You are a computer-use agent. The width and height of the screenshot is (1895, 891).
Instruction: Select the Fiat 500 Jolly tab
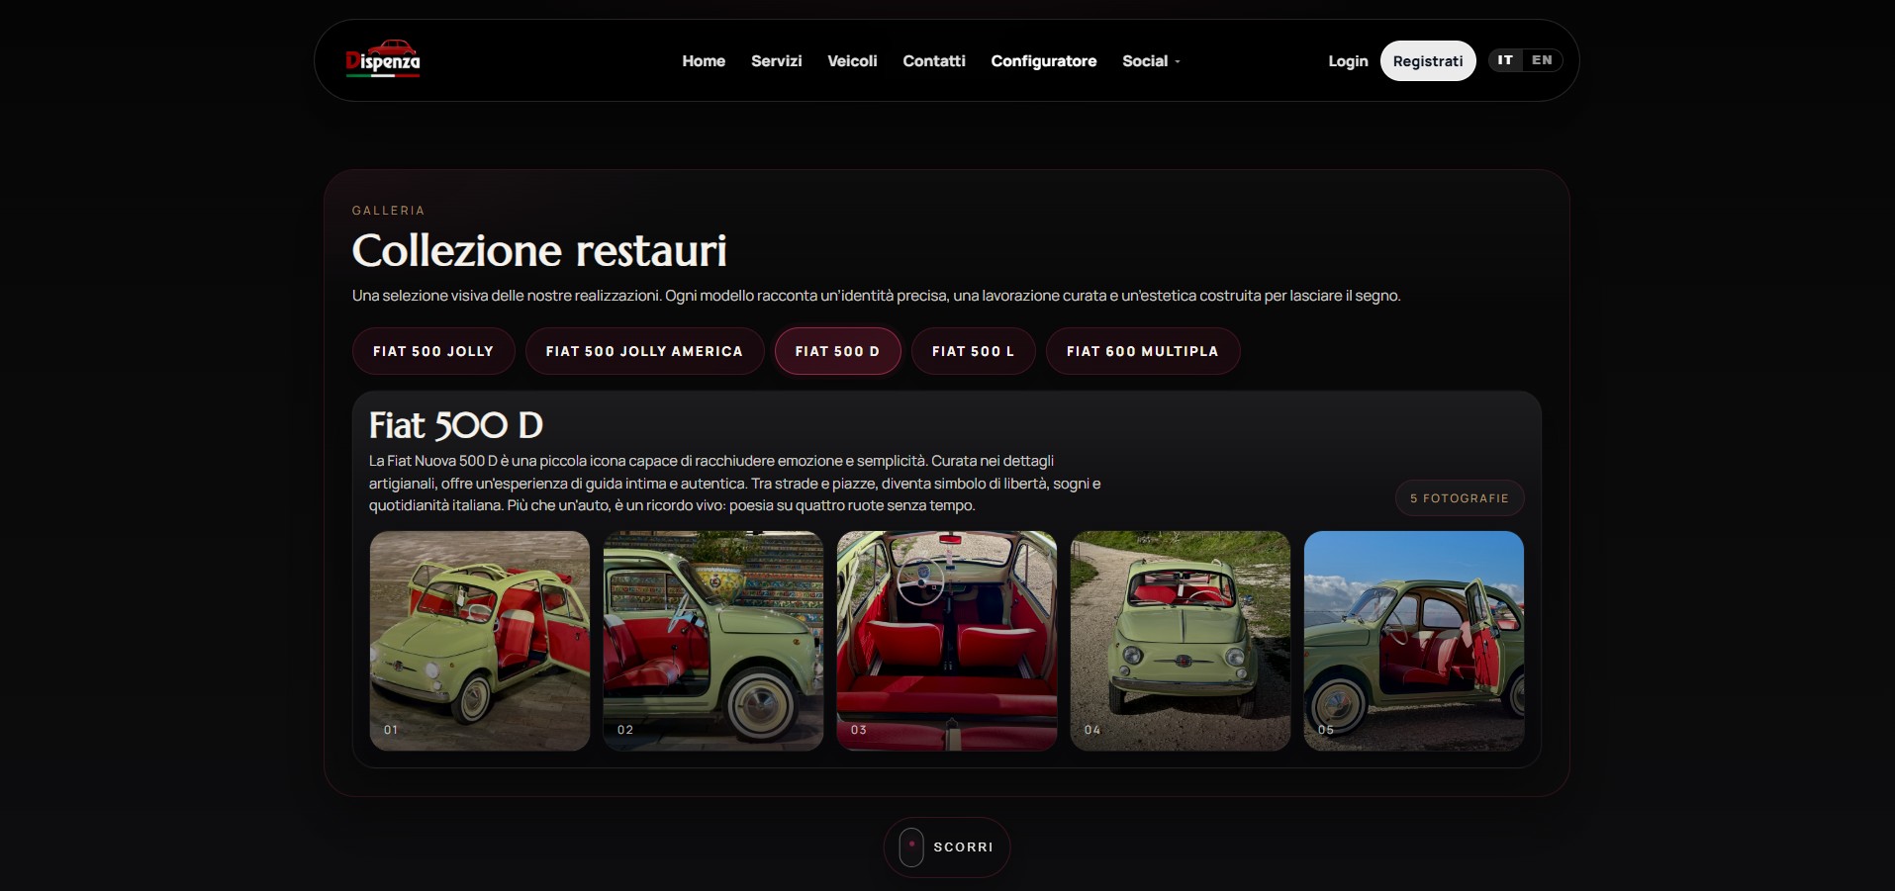tap(433, 351)
